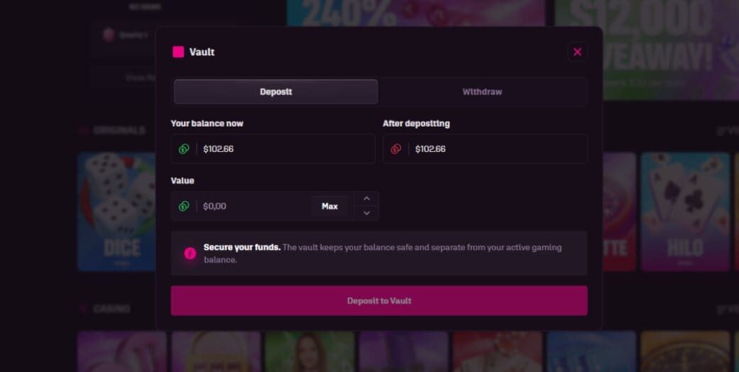Open the Hilo game thumbnail
739x372 pixels.
click(684, 212)
